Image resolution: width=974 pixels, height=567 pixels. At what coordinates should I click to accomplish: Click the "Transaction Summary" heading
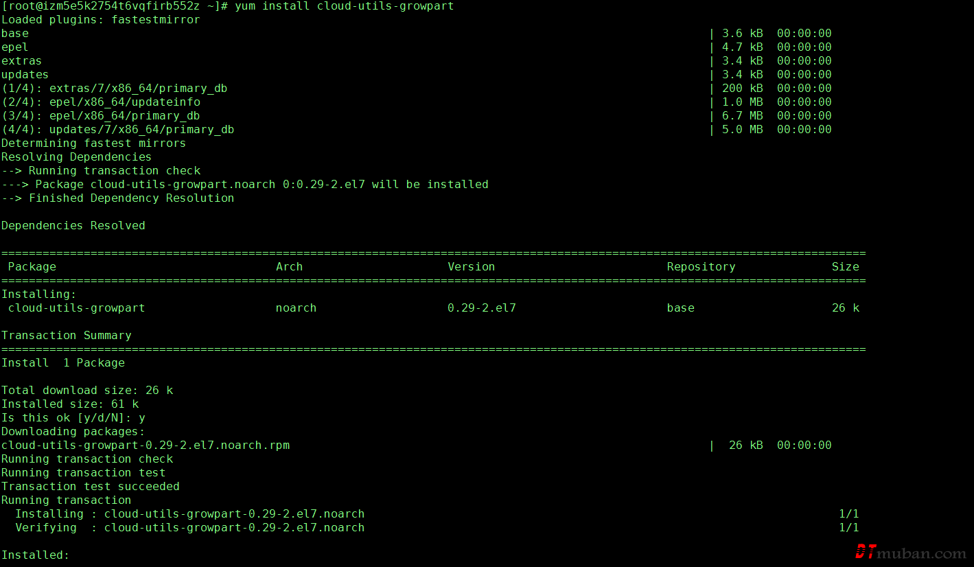66,336
